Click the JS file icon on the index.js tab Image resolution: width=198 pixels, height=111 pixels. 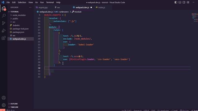click(x=97, y=7)
